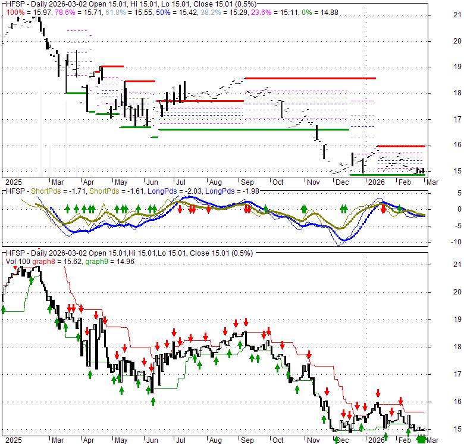This screenshot has width=464, height=444.
Task: Select the LongPds = -1.98 indicator label
Action: pos(232,191)
